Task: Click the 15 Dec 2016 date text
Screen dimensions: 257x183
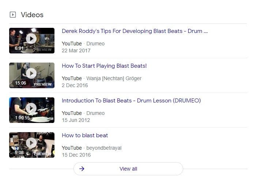Action: 76,155
